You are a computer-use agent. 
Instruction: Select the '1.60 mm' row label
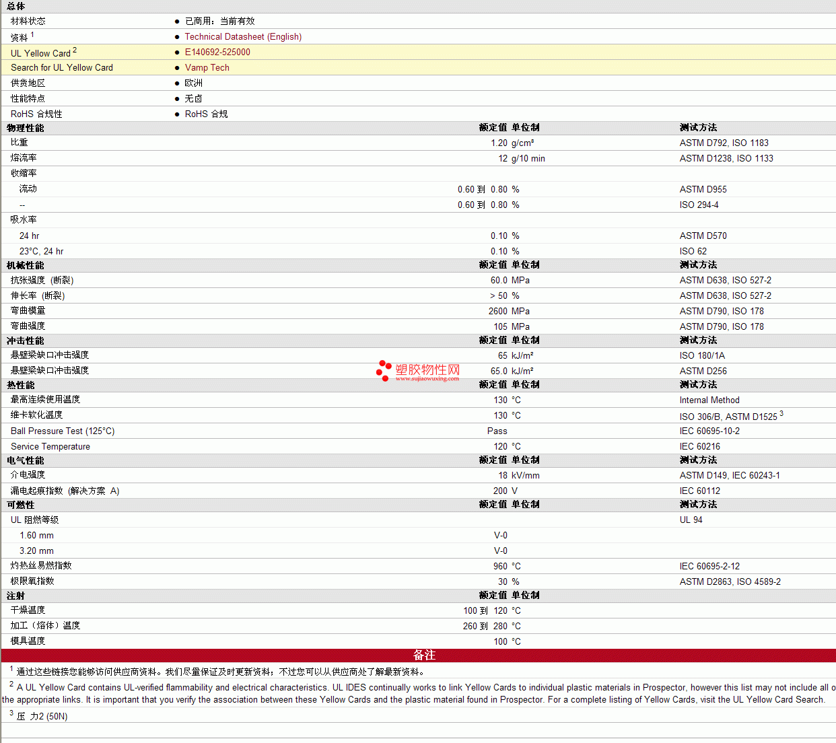click(36, 536)
